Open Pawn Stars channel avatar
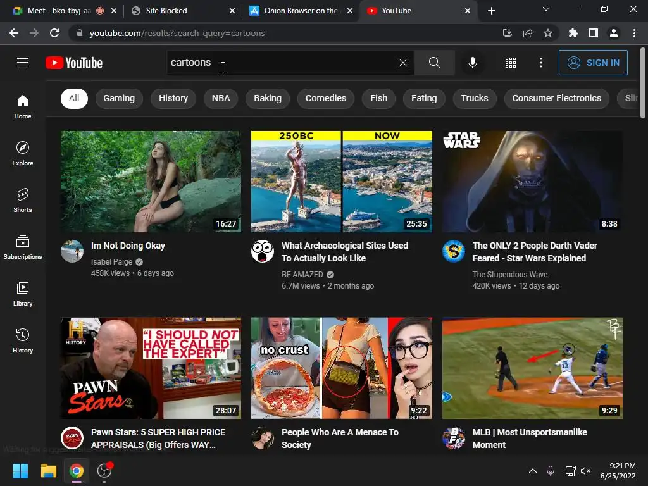This screenshot has width=648, height=486. (72, 438)
